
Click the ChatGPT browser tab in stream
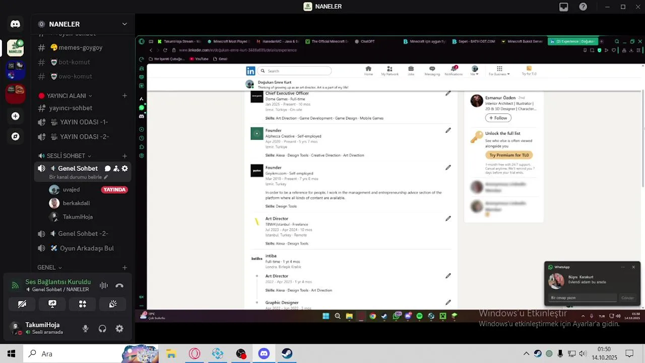tap(365, 41)
